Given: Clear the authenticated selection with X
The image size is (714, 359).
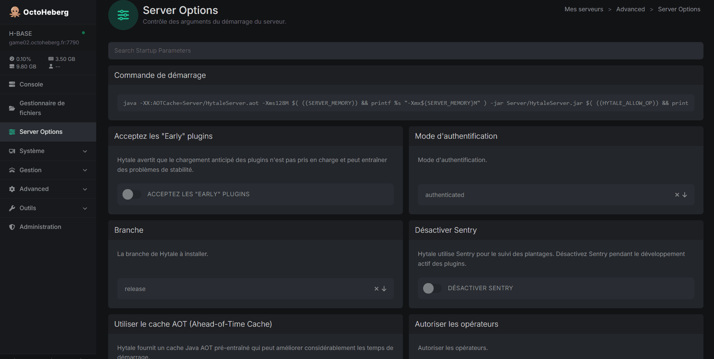Looking at the screenshot, I should point(677,195).
